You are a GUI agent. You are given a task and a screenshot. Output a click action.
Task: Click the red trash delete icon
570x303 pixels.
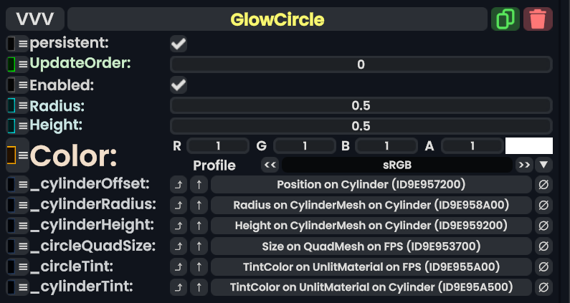coord(538,19)
